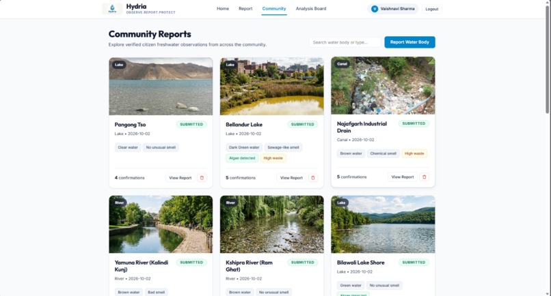Open the Bilawali Lake Shore photo
This screenshot has height=296, width=551.
click(383, 224)
